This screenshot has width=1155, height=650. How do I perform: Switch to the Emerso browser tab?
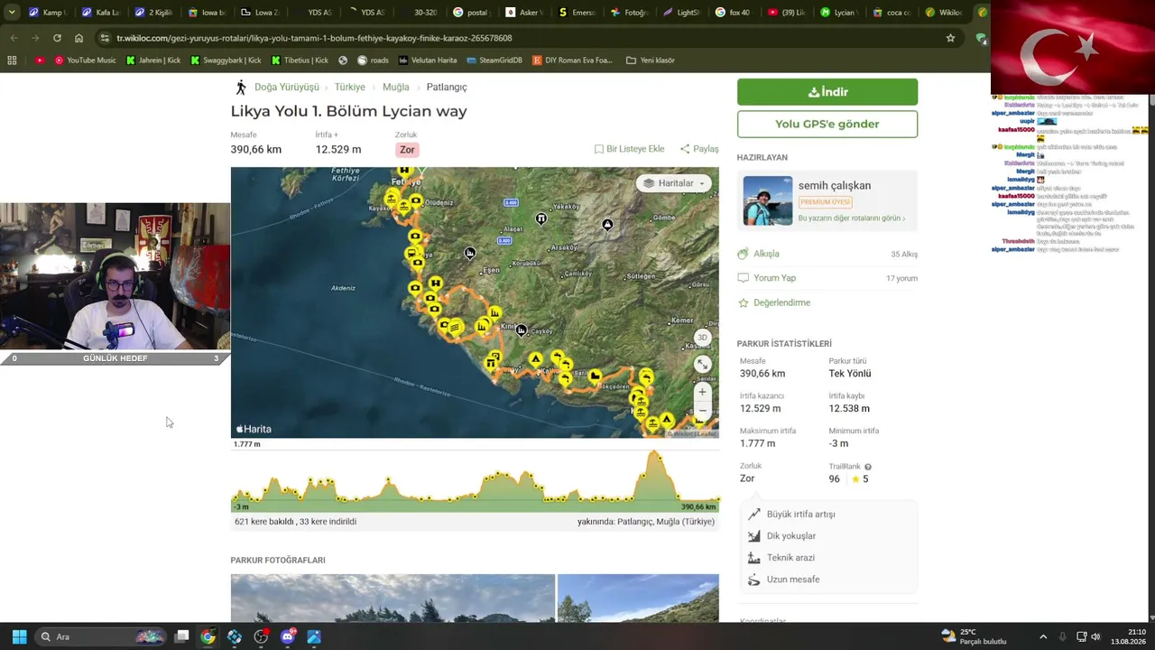pyautogui.click(x=576, y=13)
